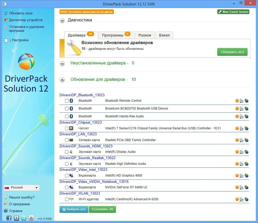
Task: Check the Broadcom BCM20702 Bluetooth USB checkbox
Action: [x=67, y=109]
